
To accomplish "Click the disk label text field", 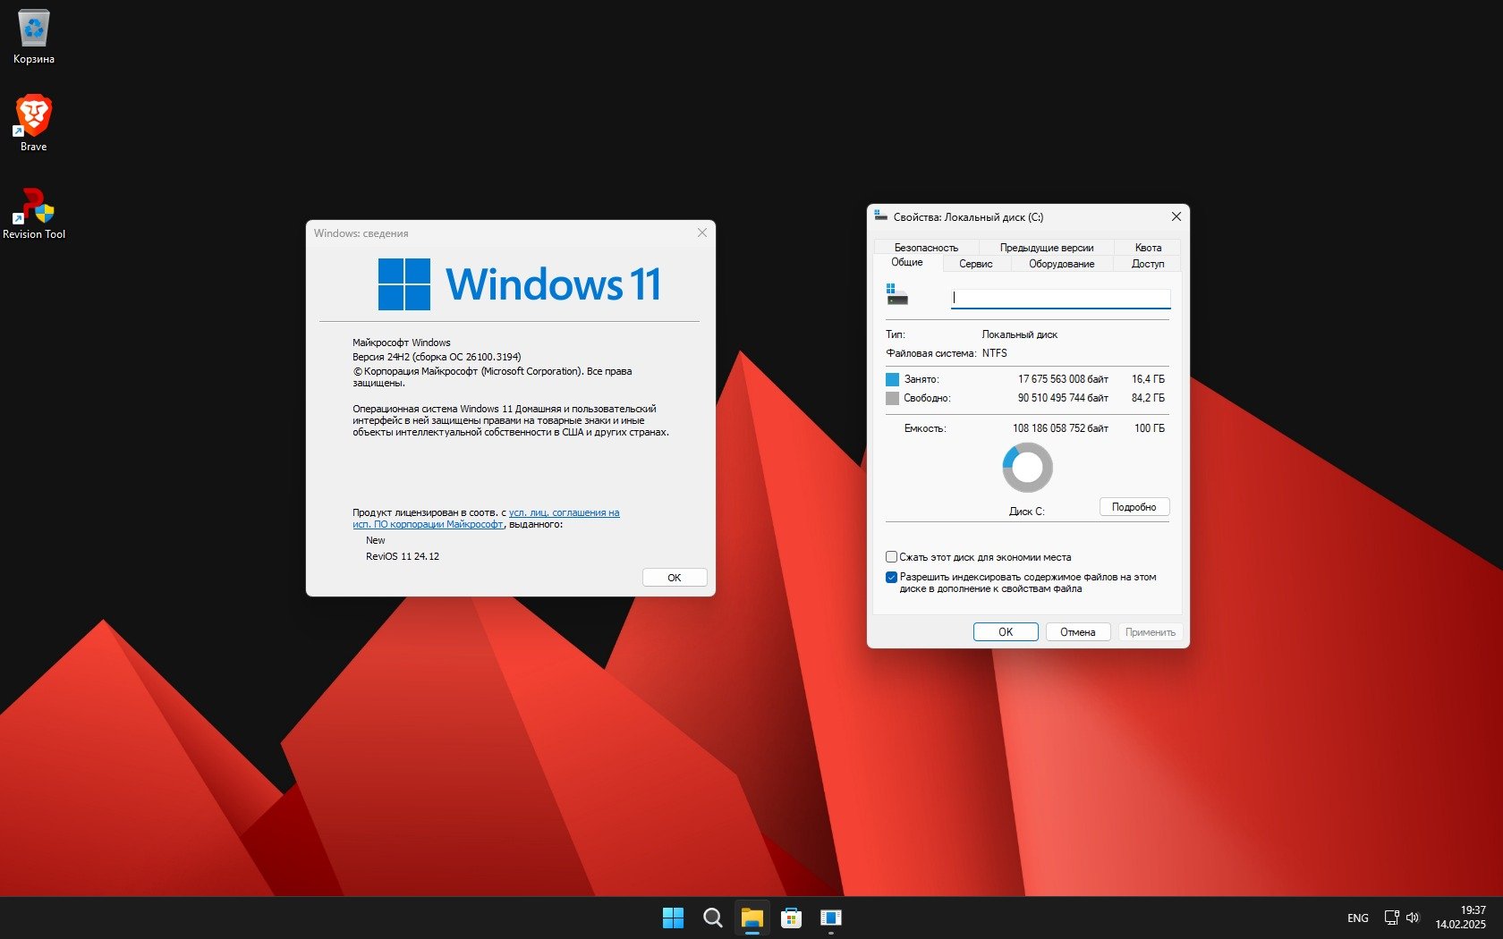I will click(x=1060, y=298).
